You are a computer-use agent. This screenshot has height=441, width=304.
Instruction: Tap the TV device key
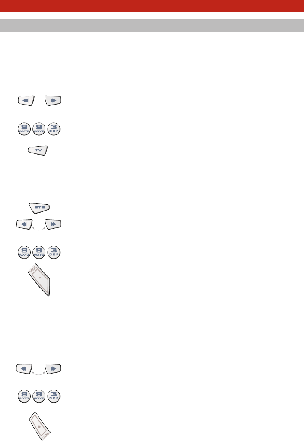click(38, 150)
